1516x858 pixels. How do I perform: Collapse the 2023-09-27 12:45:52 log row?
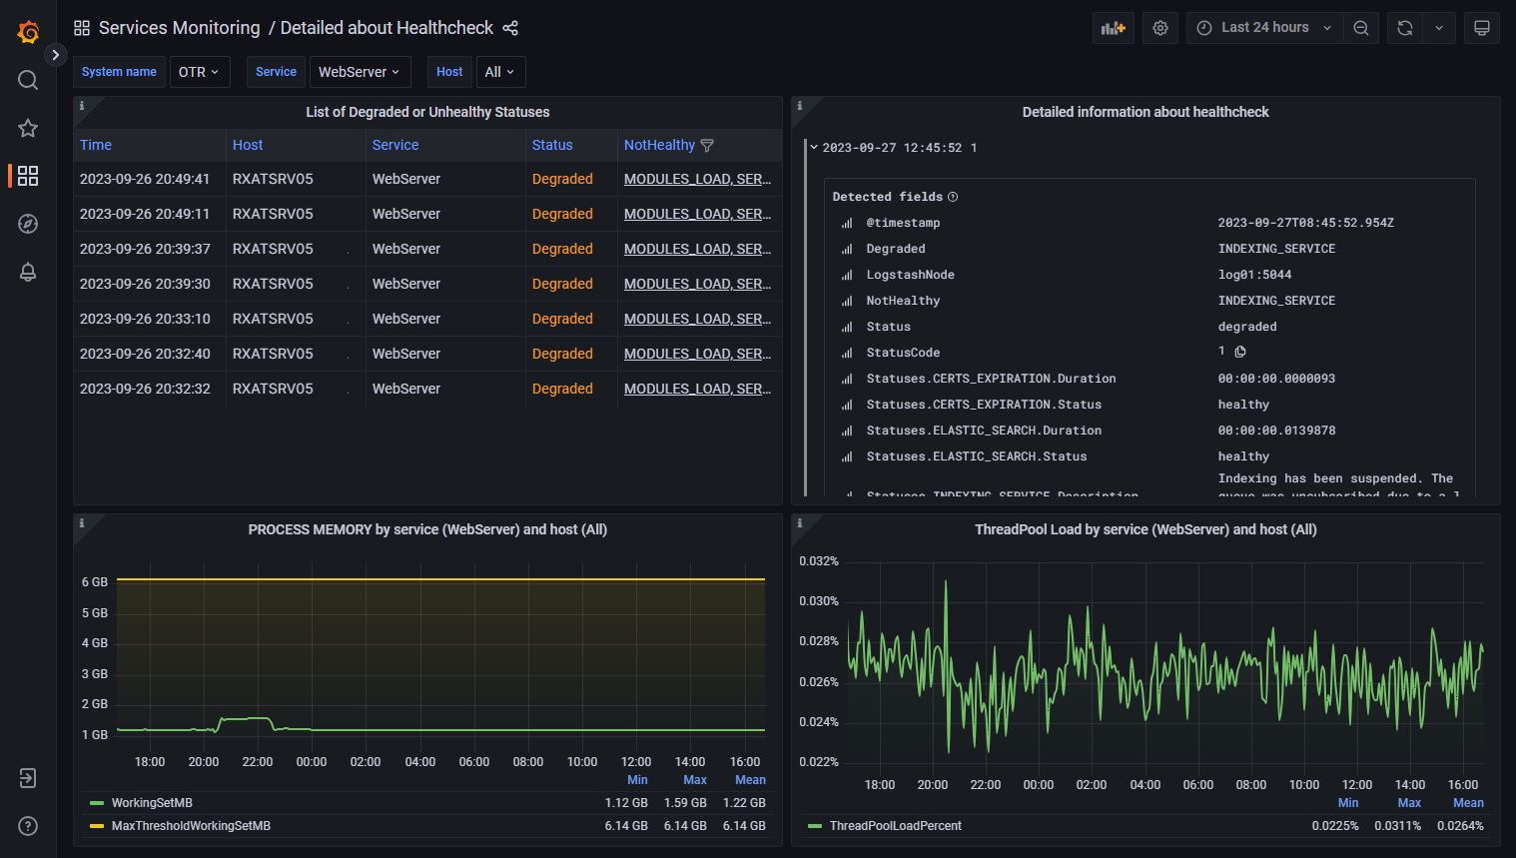click(x=814, y=148)
